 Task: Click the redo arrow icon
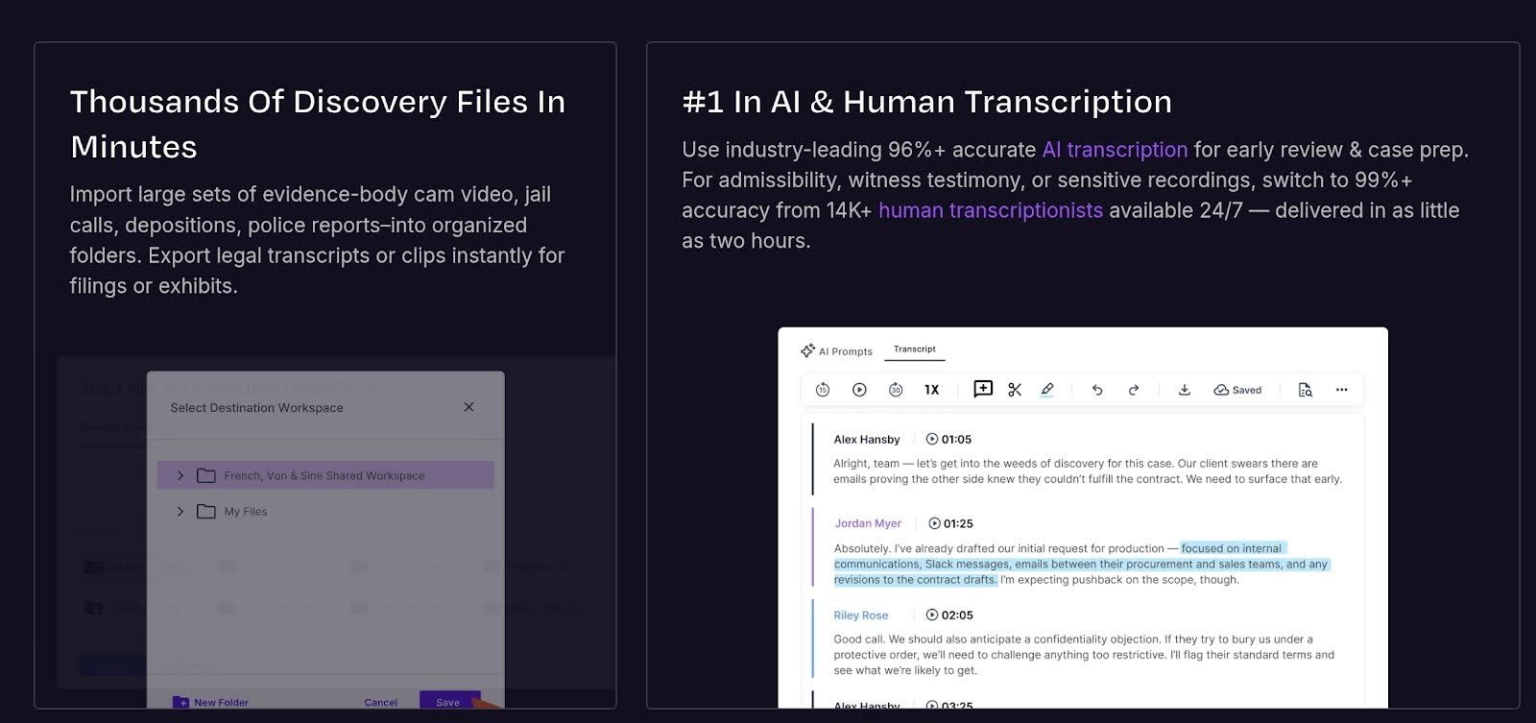[x=1134, y=390]
